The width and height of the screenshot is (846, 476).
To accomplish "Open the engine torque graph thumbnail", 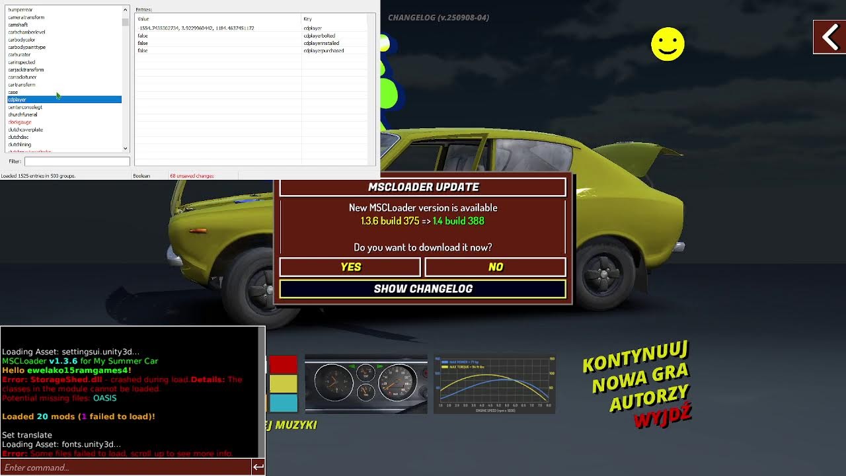I will [494, 383].
